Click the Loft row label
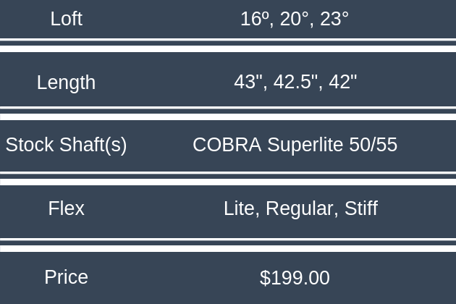The width and height of the screenshot is (456, 304). [66, 19]
